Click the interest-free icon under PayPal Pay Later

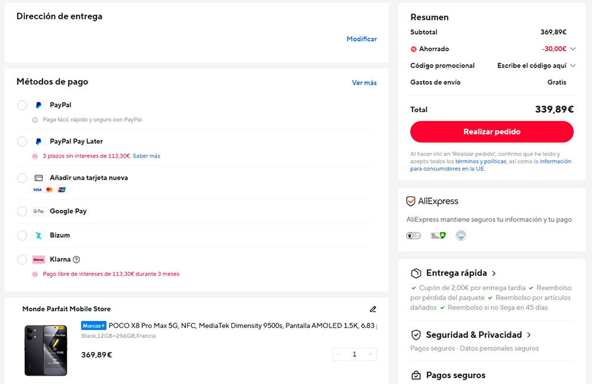coord(35,156)
